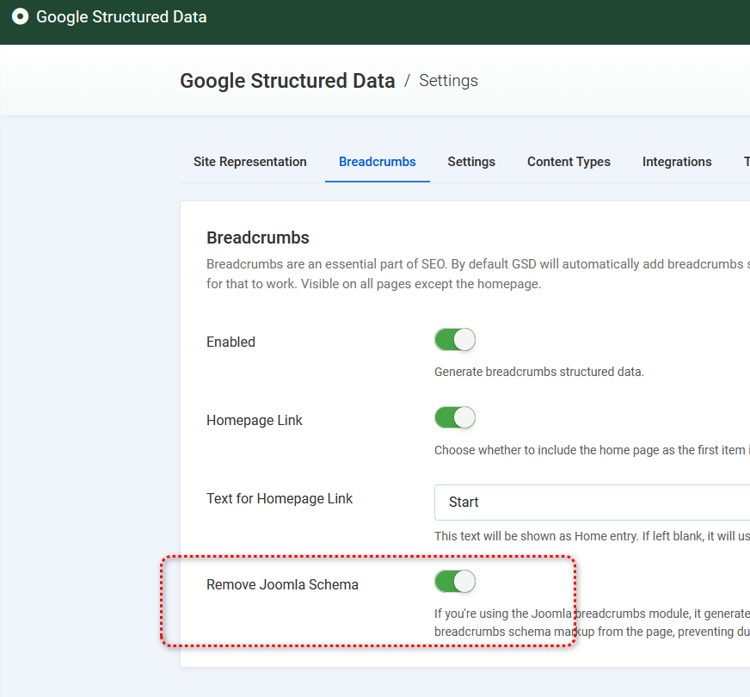Image resolution: width=750 pixels, height=697 pixels.
Task: Click the Text for Homepage Link input field
Action: [x=592, y=503]
